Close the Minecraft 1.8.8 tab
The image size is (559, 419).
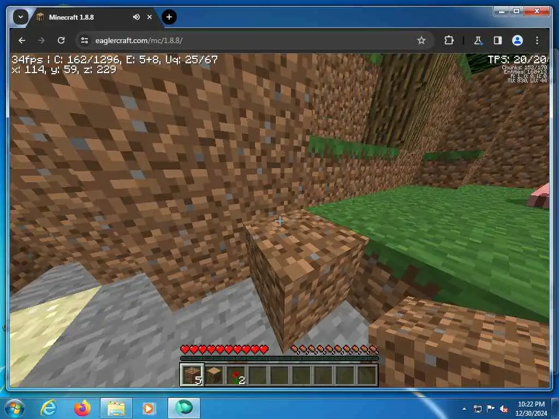tap(150, 17)
